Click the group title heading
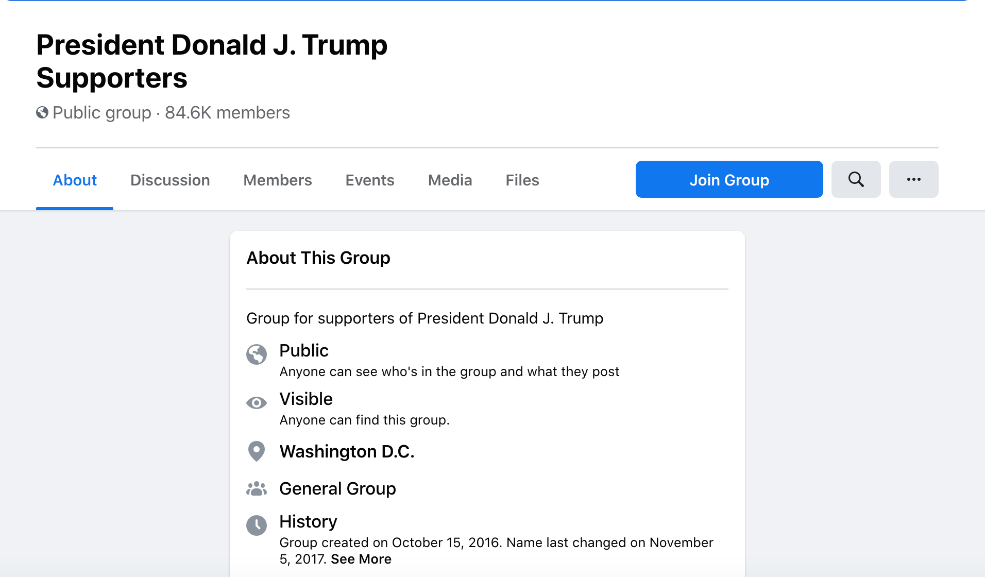The width and height of the screenshot is (985, 577). click(x=212, y=61)
